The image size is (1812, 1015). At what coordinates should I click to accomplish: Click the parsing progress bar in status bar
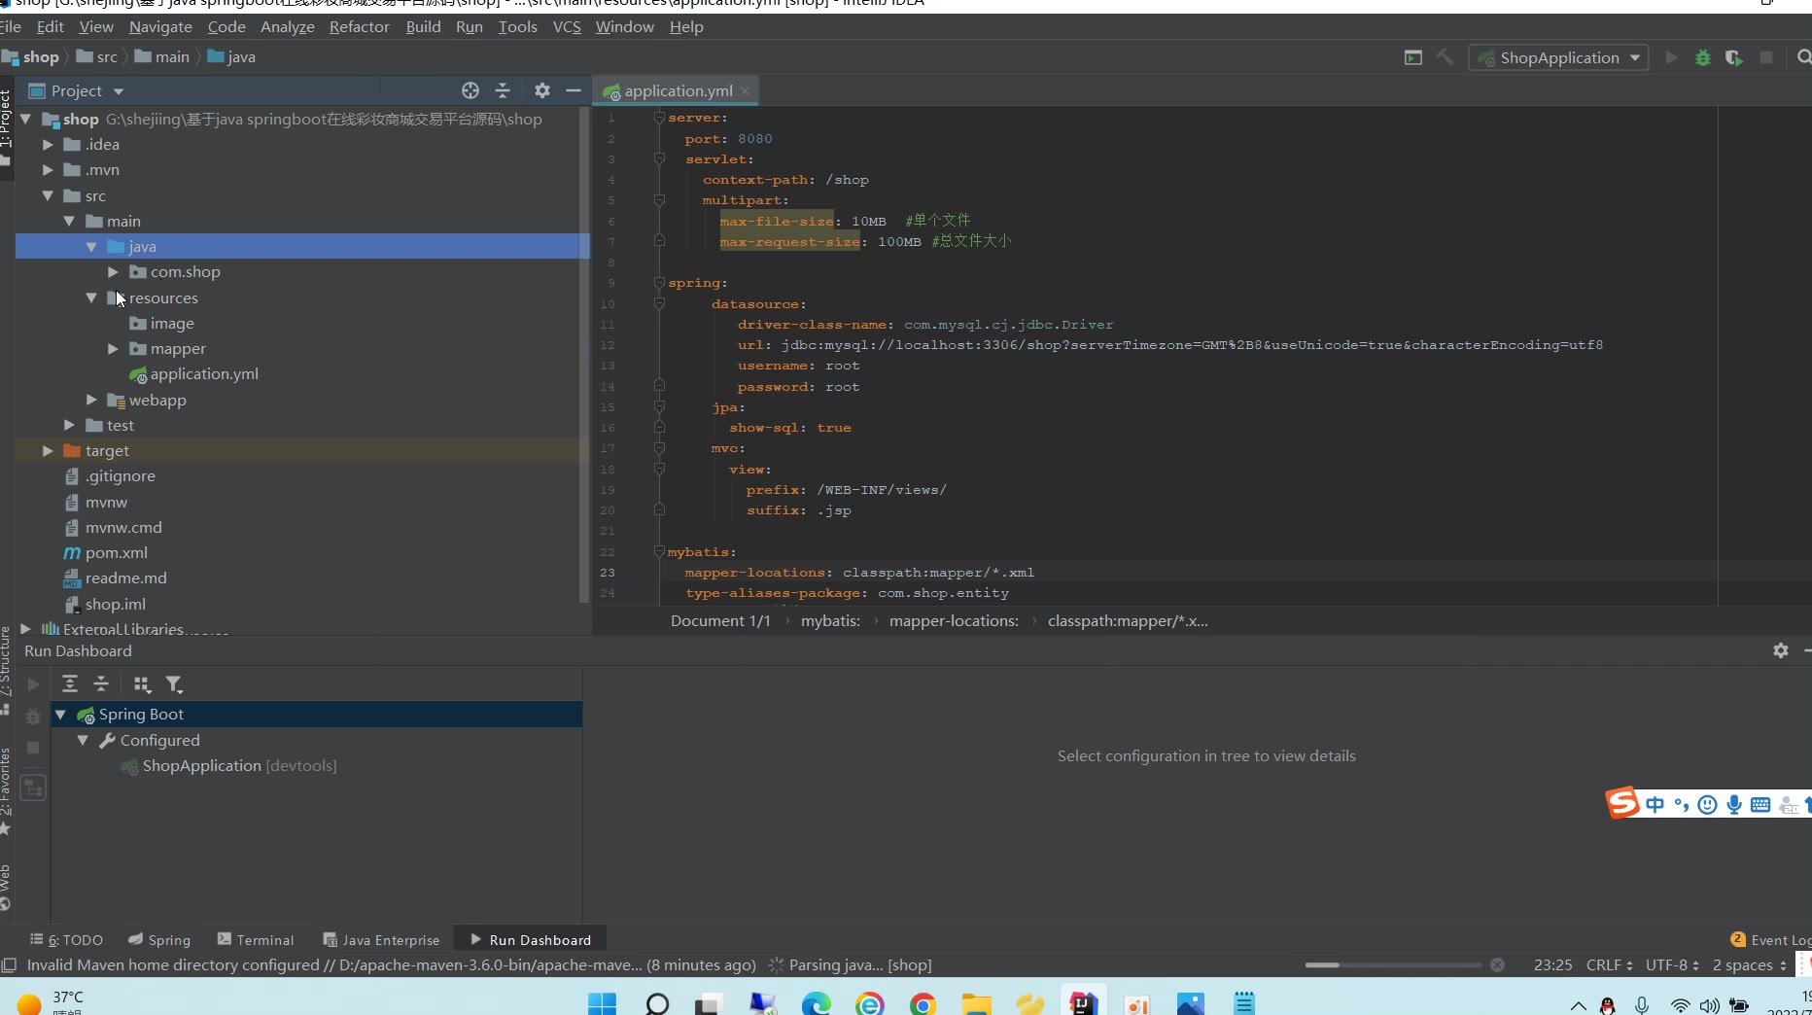(x=1392, y=965)
